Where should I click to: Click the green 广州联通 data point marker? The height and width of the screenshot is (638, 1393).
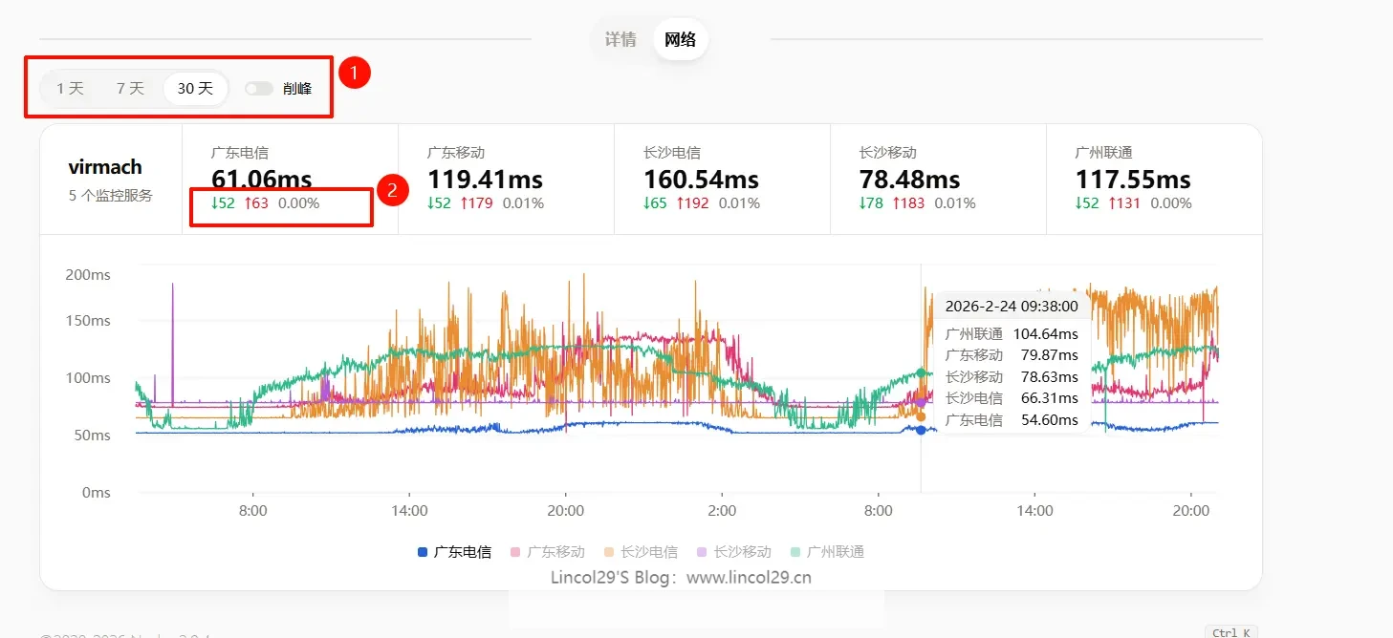coord(921,373)
